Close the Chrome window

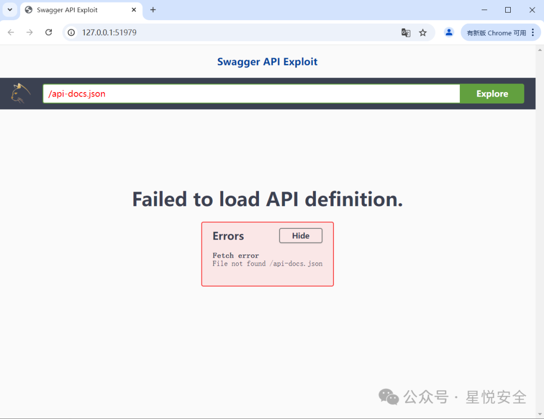[x=532, y=10]
